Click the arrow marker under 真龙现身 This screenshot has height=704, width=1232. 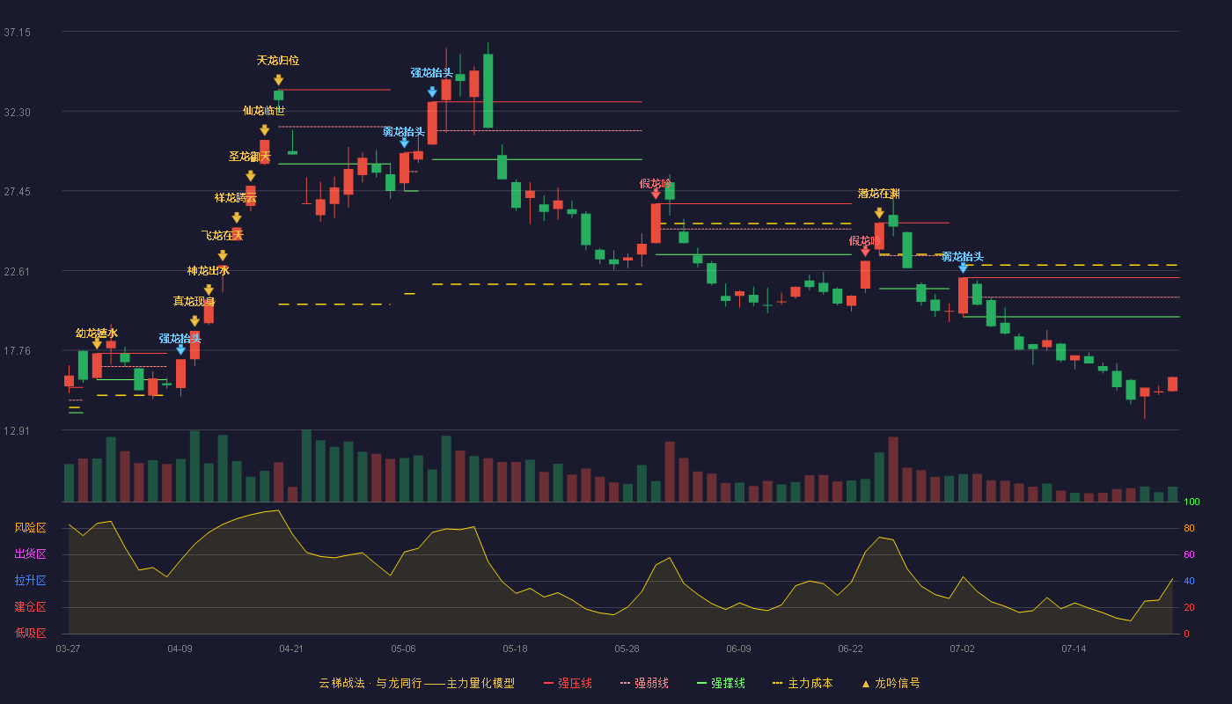(x=194, y=320)
